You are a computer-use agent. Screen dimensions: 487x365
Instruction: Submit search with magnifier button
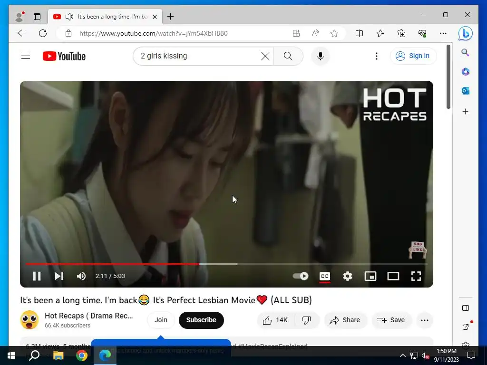pos(288,56)
